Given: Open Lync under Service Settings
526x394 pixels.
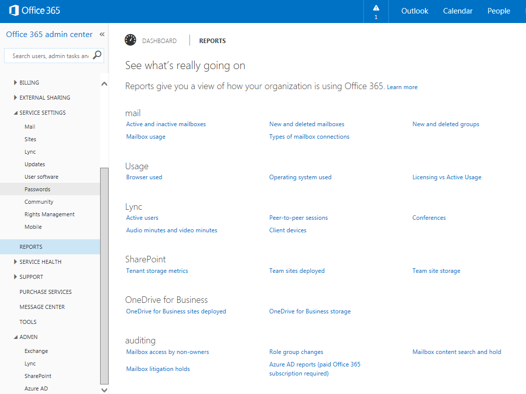Looking at the screenshot, I should [30, 152].
